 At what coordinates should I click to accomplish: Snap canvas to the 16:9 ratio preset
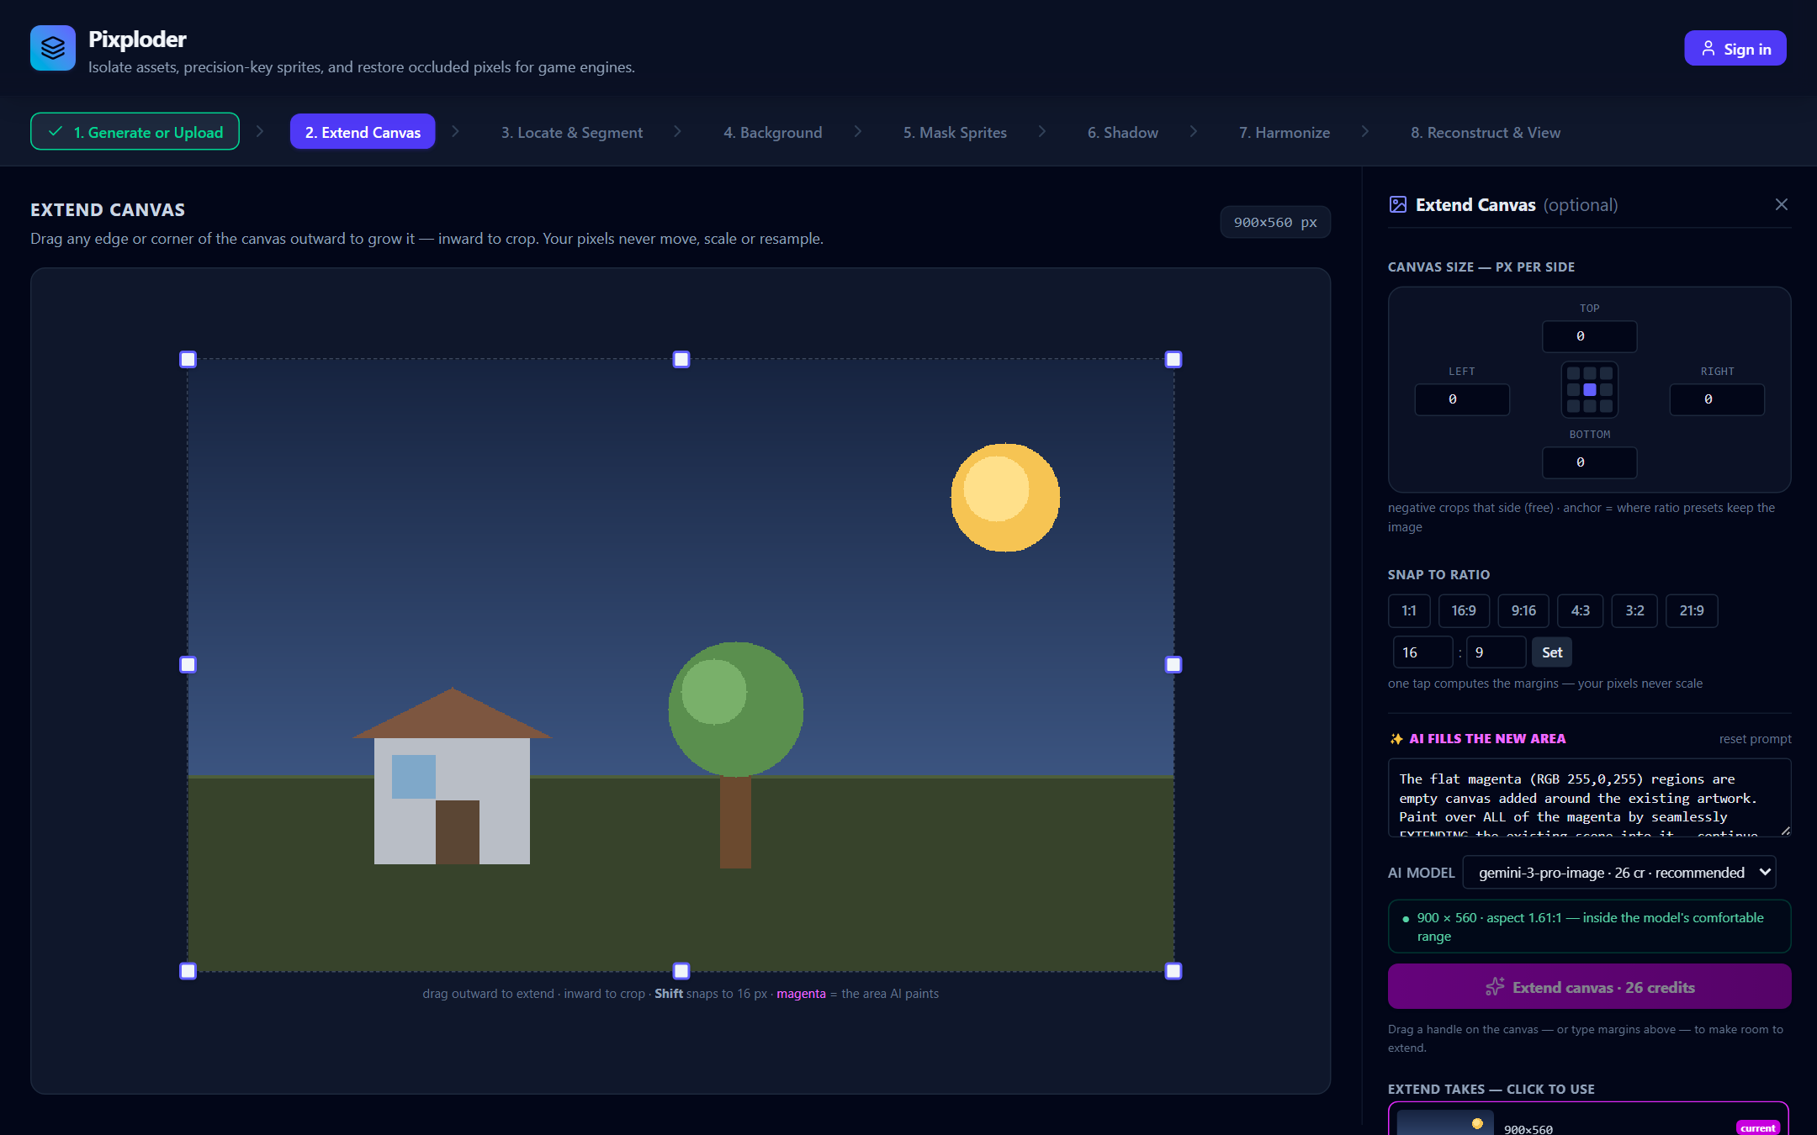(x=1464, y=610)
